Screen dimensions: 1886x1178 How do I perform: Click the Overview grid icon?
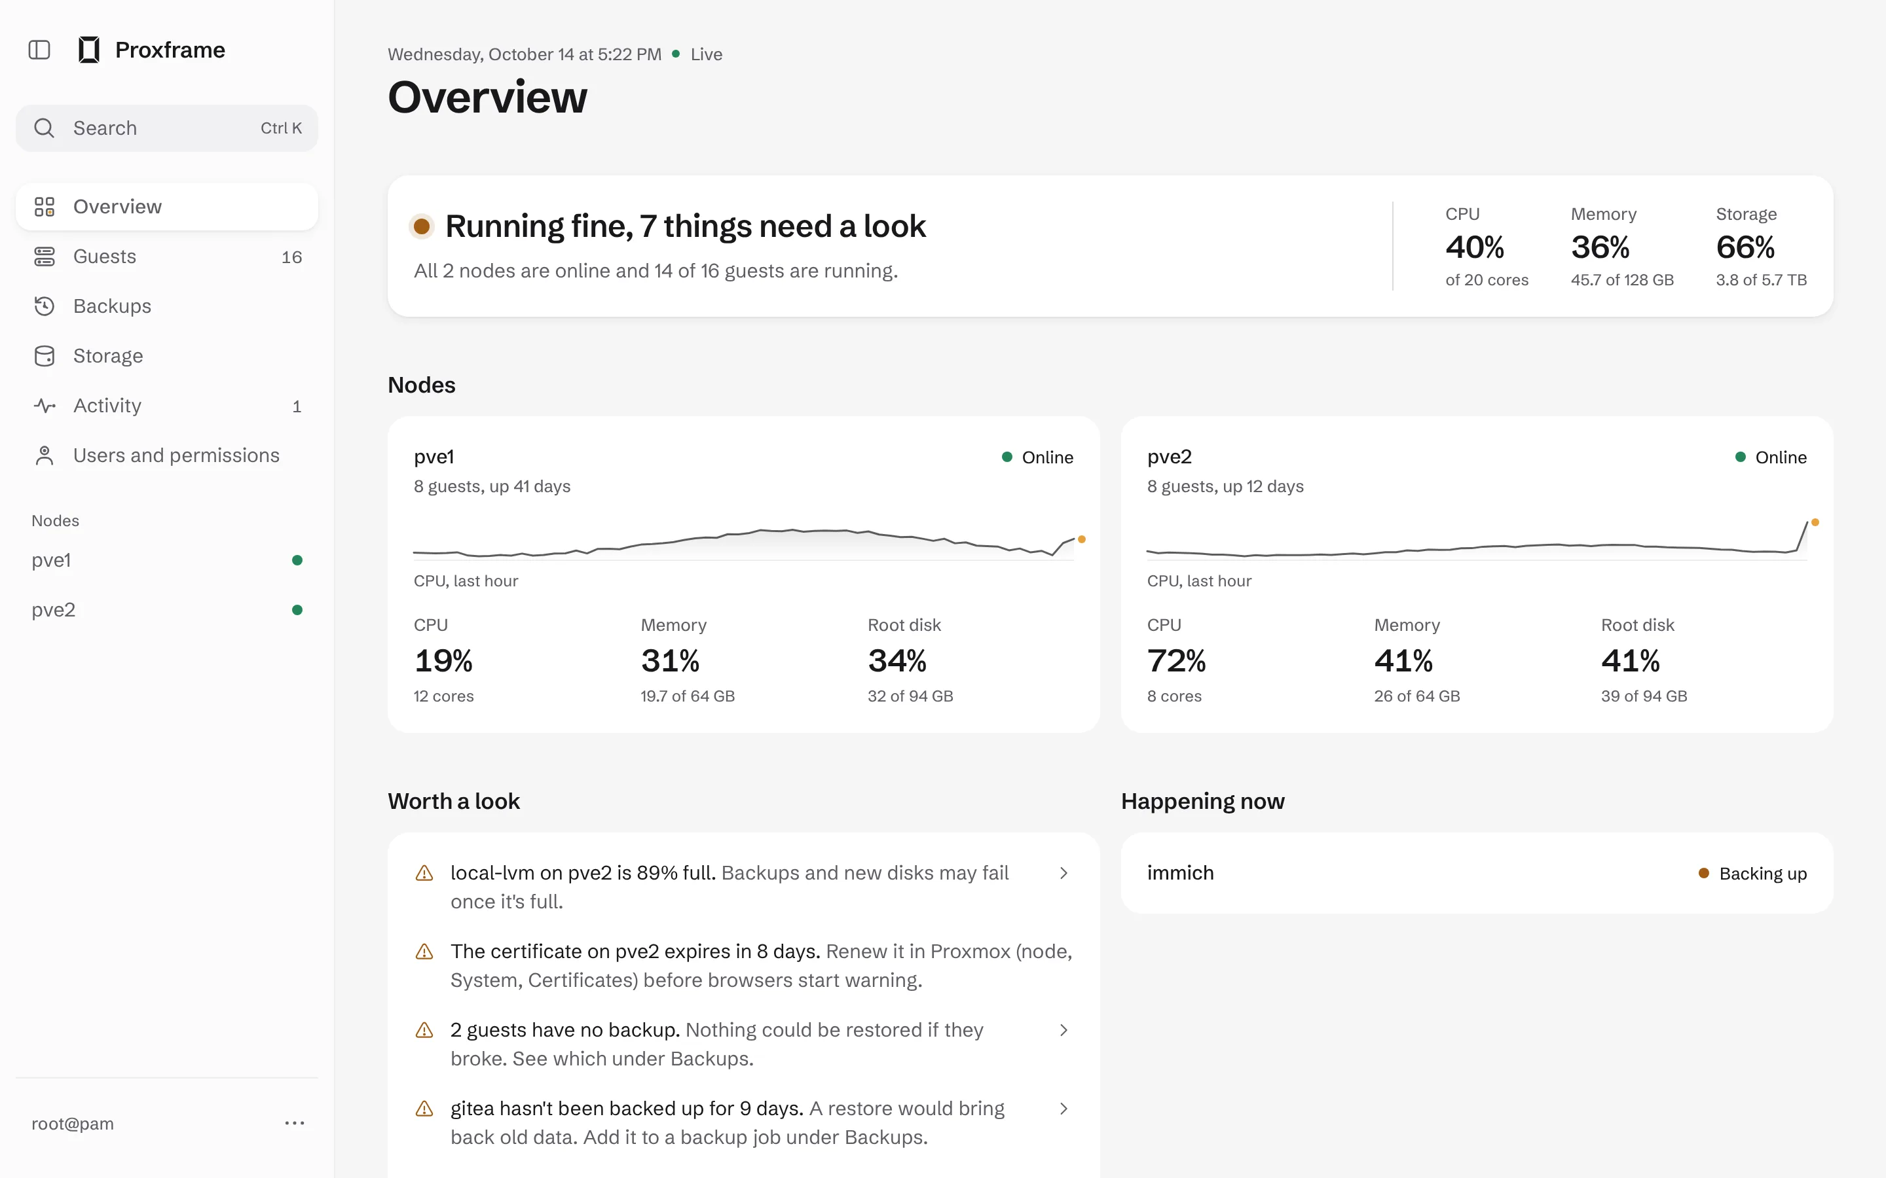45,206
